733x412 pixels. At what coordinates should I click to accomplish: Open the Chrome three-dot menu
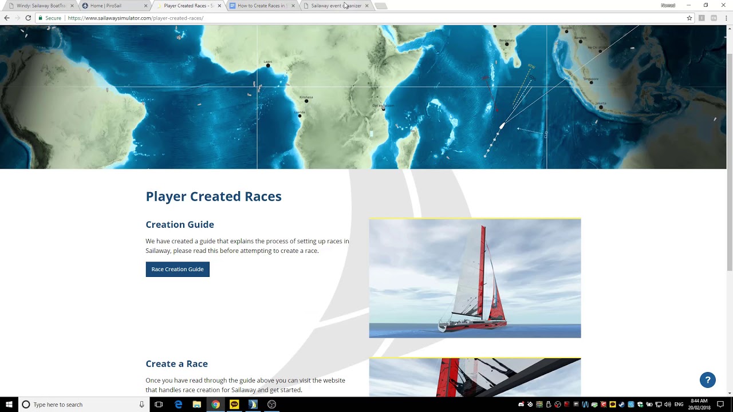[x=726, y=18]
